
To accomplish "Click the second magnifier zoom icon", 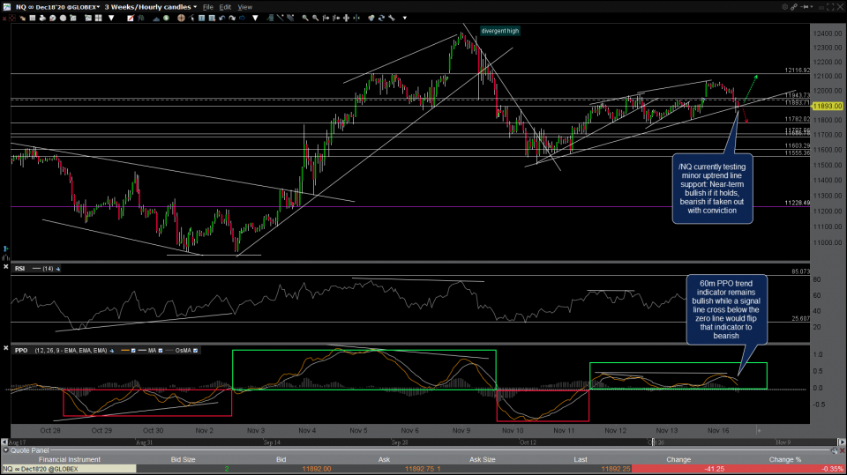I will click(316, 18).
